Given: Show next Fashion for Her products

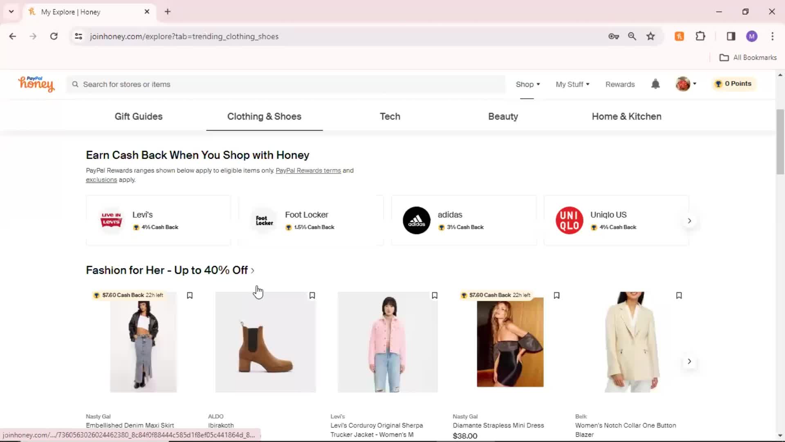Looking at the screenshot, I should click(689, 361).
